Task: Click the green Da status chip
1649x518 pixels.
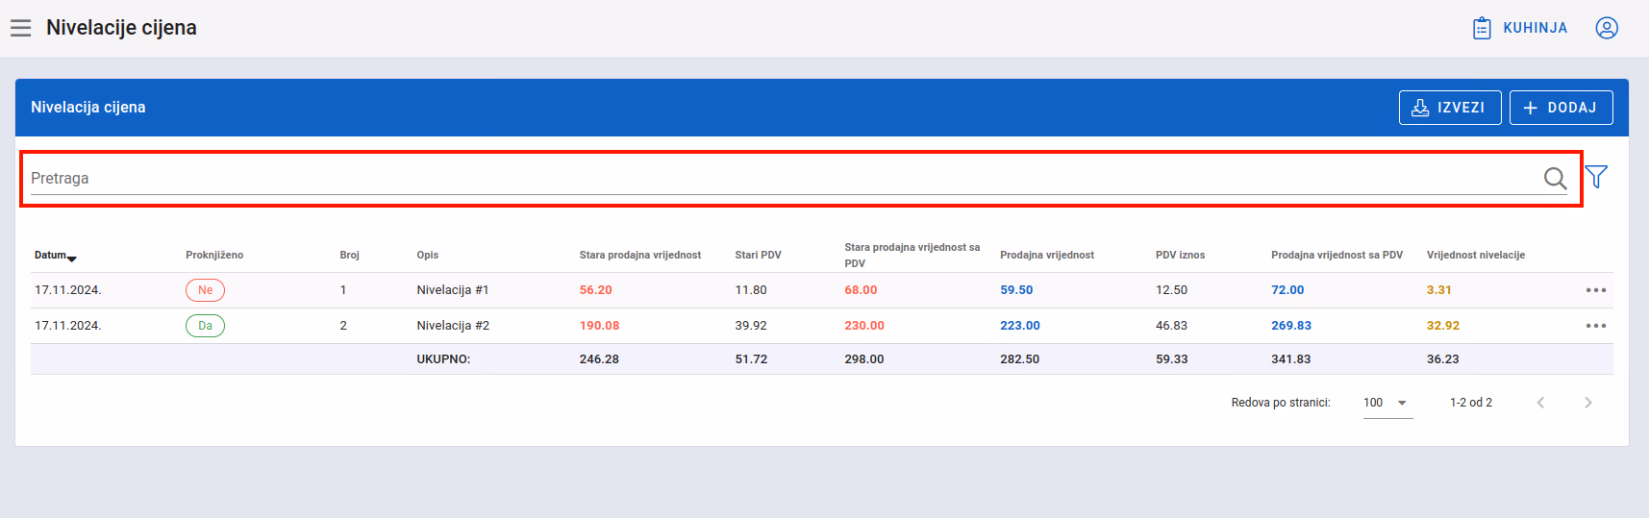Action: 205,326
